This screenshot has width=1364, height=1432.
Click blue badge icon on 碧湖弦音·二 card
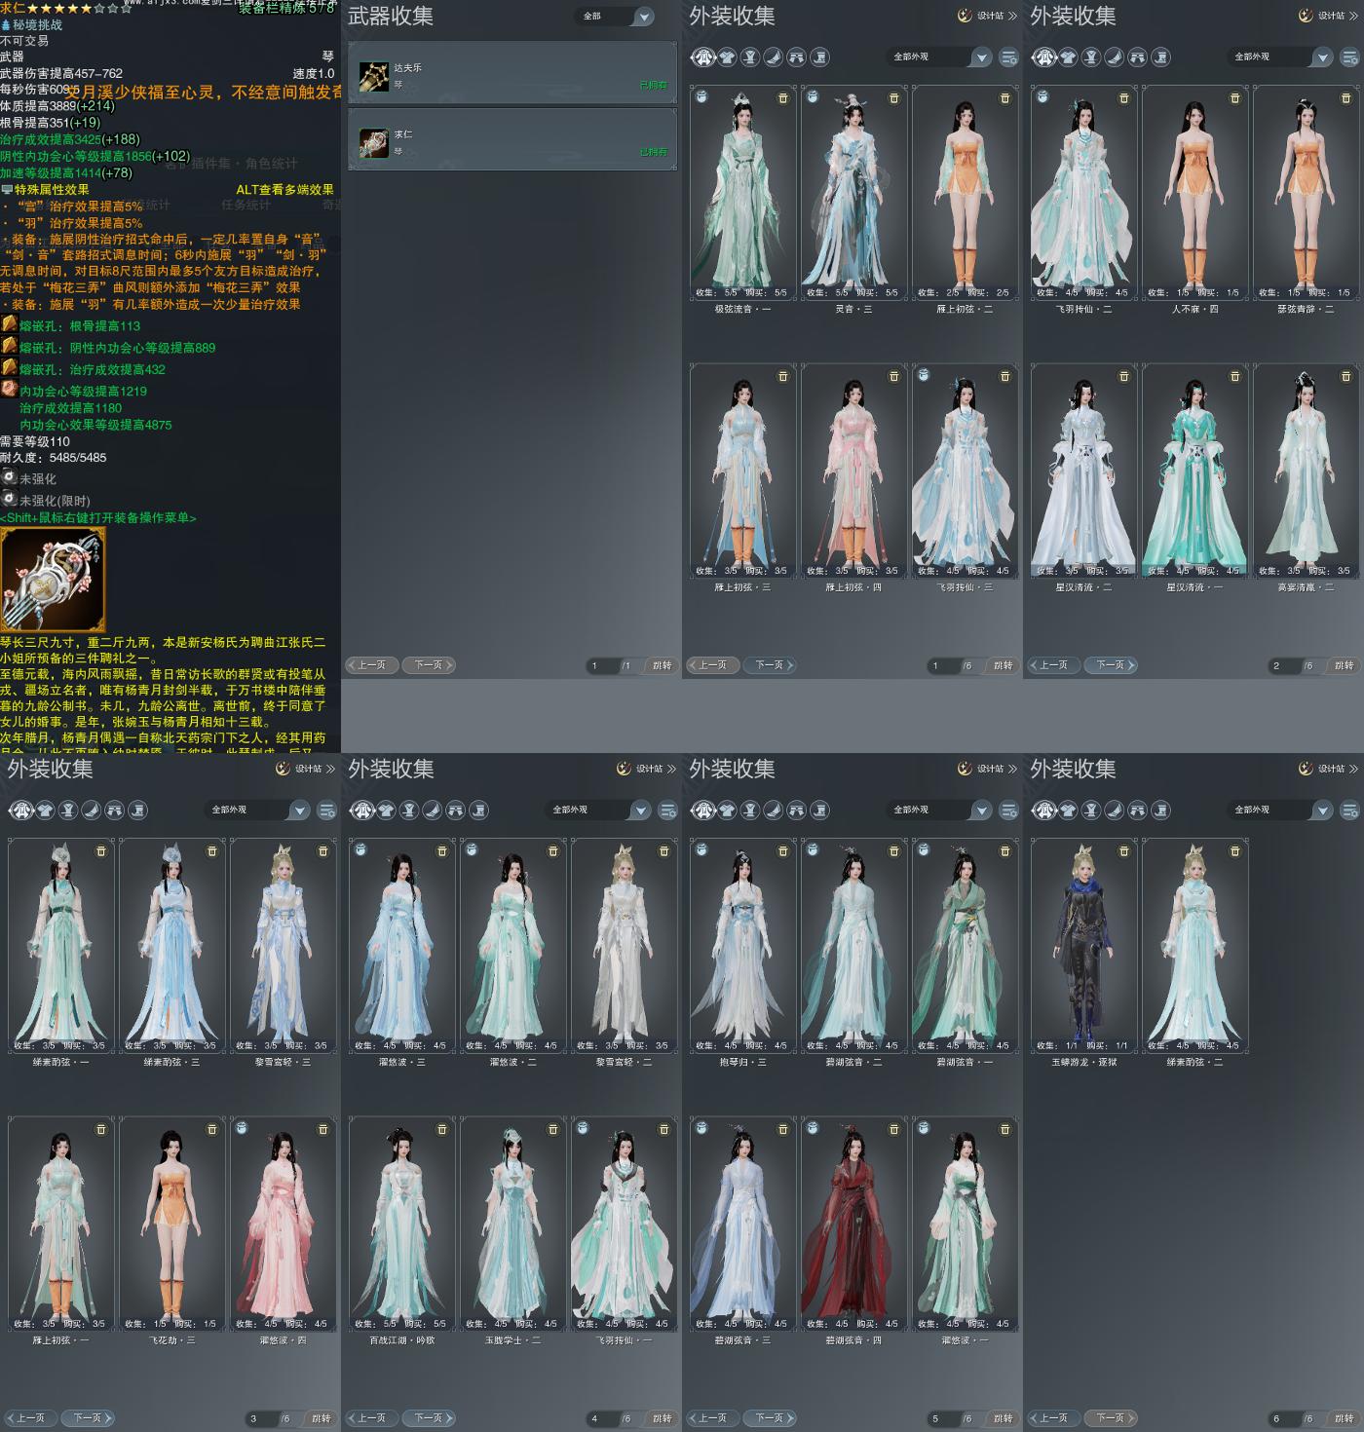click(813, 850)
